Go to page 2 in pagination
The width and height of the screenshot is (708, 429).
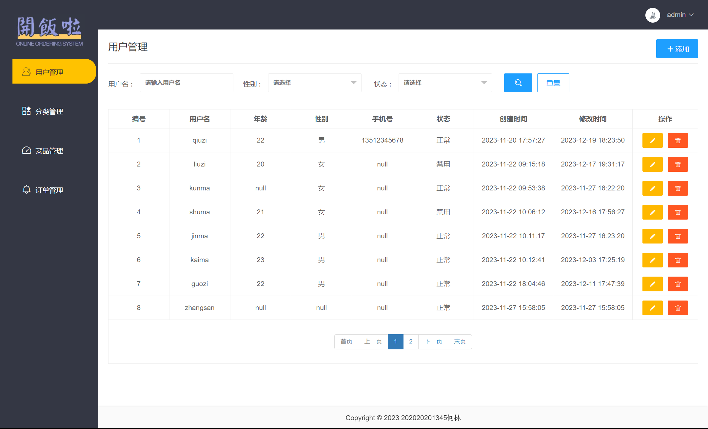tap(411, 341)
